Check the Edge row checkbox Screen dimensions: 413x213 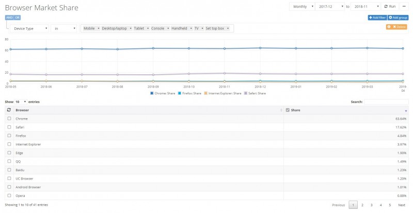(9, 153)
